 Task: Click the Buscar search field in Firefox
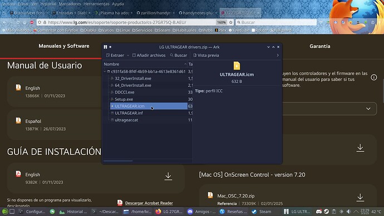(x=276, y=22)
